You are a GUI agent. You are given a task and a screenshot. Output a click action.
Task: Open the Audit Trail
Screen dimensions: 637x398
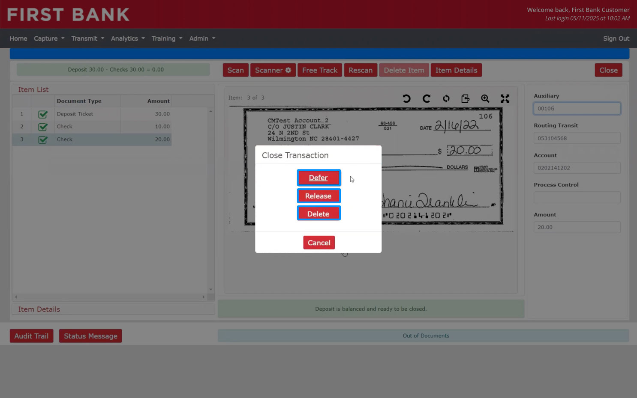(31, 336)
